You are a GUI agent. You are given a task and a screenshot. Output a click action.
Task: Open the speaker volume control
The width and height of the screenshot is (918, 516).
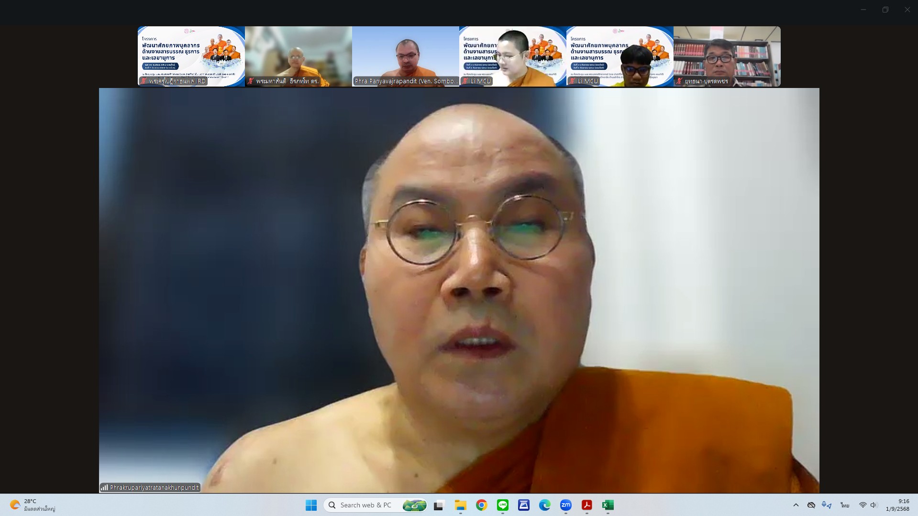coord(874,505)
